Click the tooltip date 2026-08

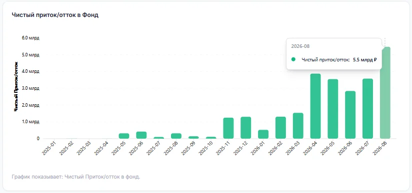(300, 46)
